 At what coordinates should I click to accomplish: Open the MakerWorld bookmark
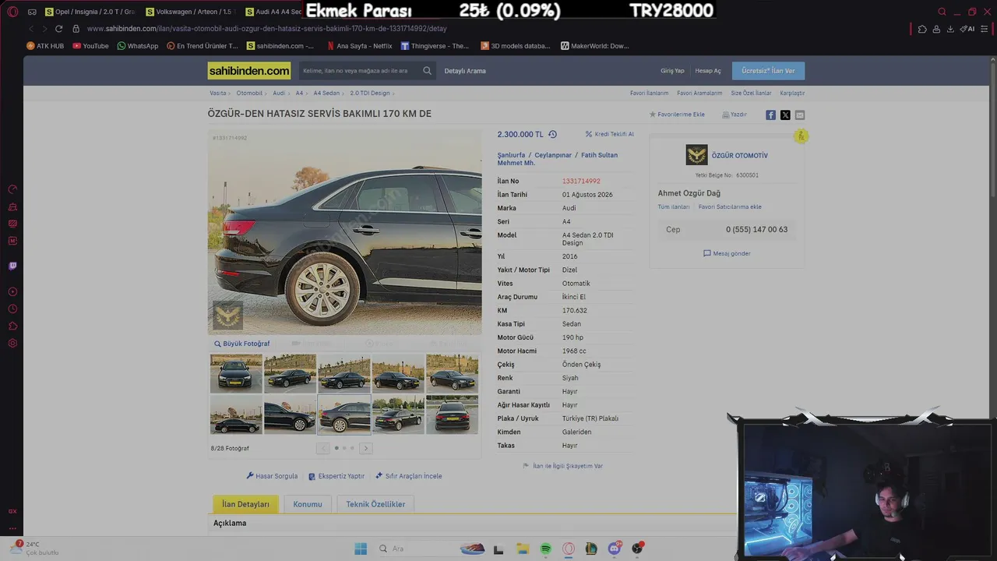pos(594,46)
